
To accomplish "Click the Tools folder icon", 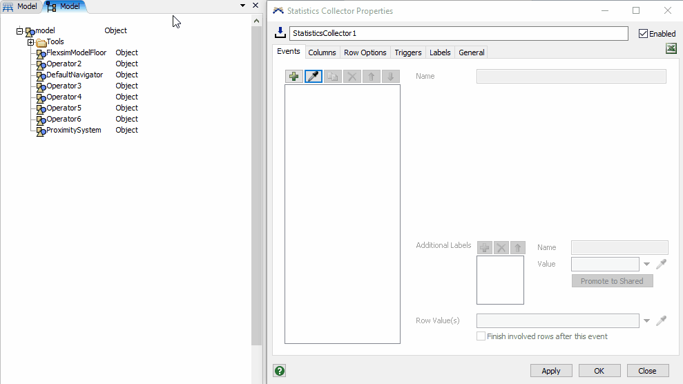I will click(41, 42).
